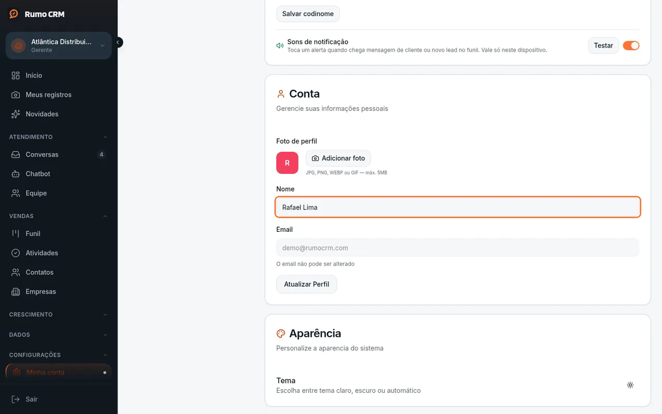Screen dimensions: 662x414
Task: Click the Salvar codinome button
Action: [x=308, y=14]
